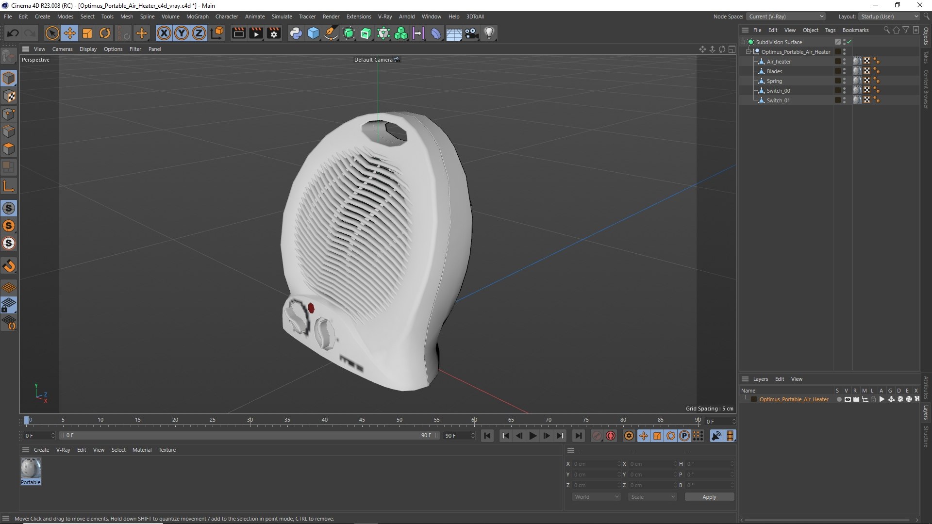The height and width of the screenshot is (524, 932).
Task: Enable the Axis mode L icon
Action: 9,186
